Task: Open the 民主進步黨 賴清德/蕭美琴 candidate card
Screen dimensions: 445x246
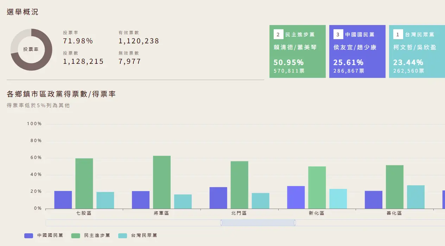Action: click(x=298, y=51)
